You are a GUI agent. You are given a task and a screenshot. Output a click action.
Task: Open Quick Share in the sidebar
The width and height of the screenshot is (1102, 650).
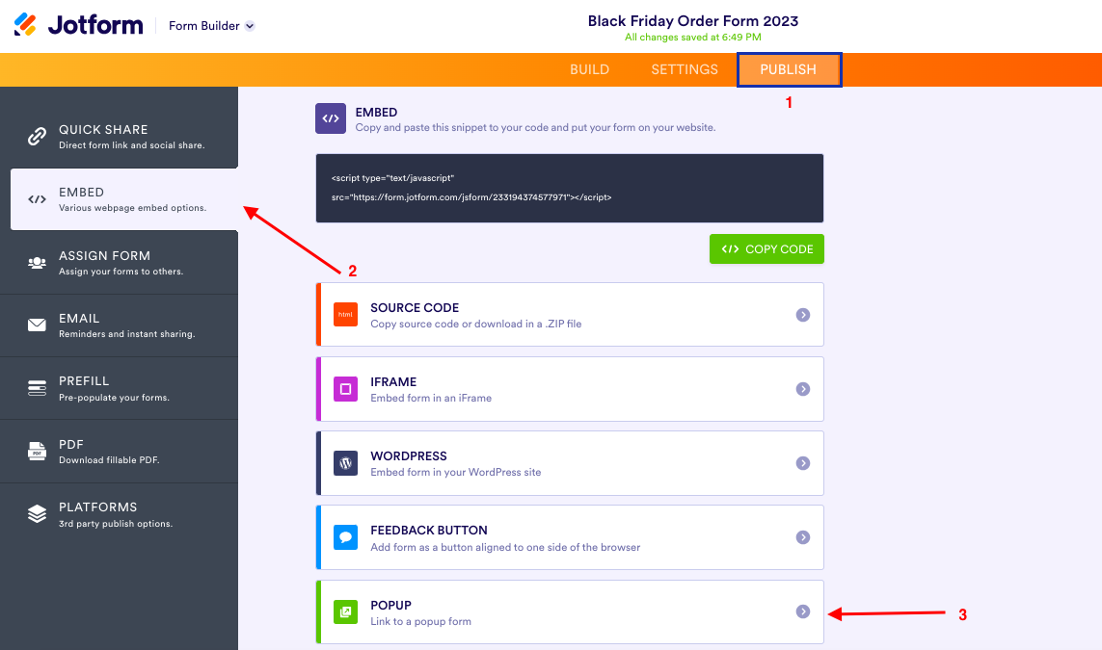[x=119, y=136]
